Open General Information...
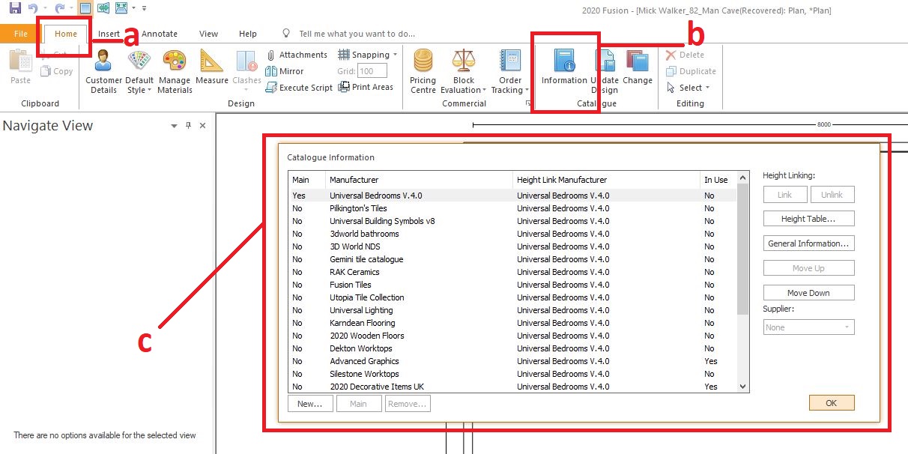The image size is (908, 454). (x=808, y=243)
